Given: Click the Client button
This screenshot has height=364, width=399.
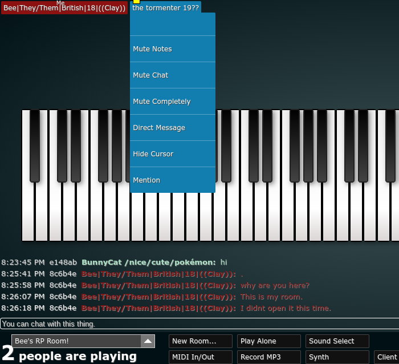Looking at the screenshot, I should pyautogui.click(x=387, y=357).
